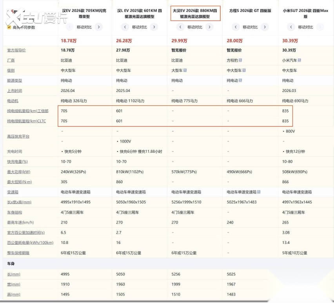Click info icon beside 方程S 中大型车 class
This screenshot has height=303, width=334.
click(x=244, y=70)
